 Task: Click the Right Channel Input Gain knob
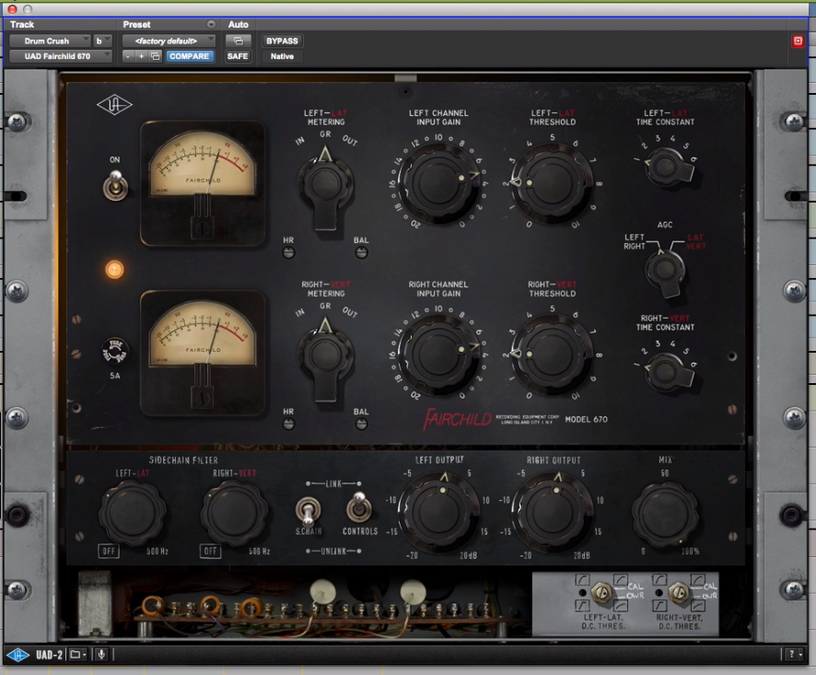(438, 356)
